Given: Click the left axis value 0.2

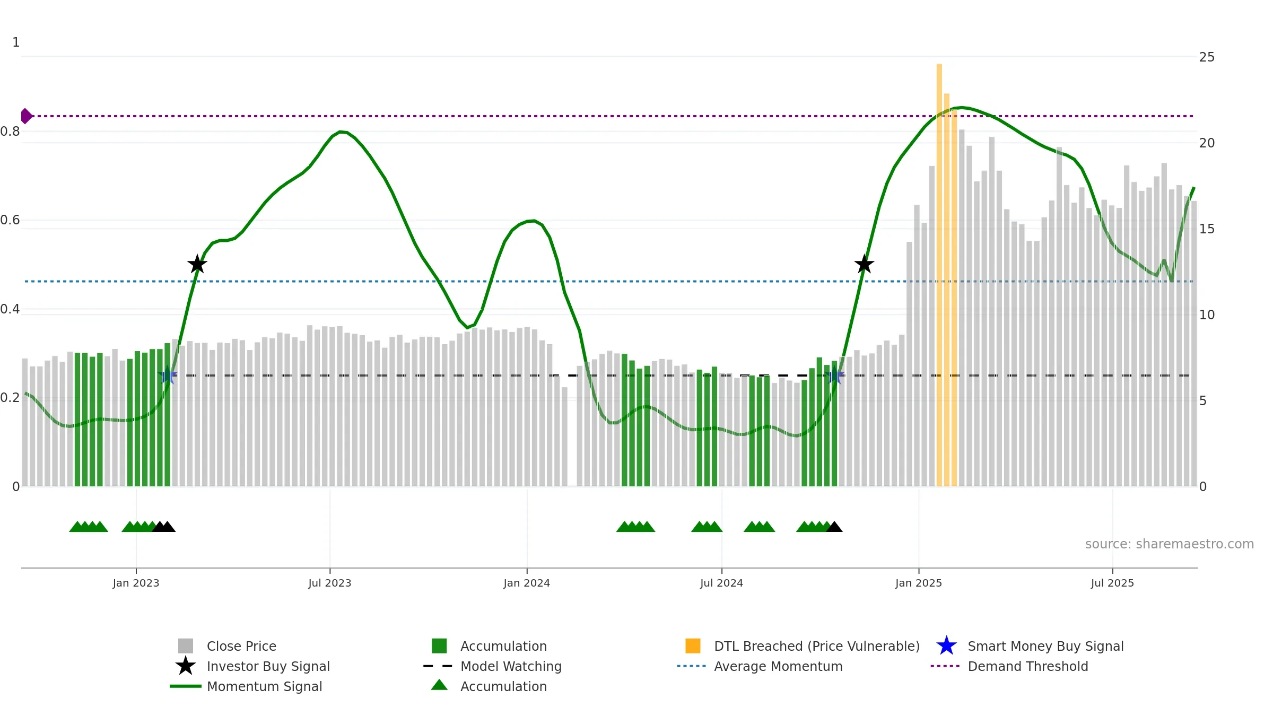Looking at the screenshot, I should pyautogui.click(x=10, y=397).
